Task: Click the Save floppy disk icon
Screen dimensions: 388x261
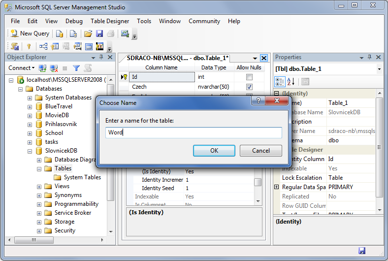Action: click(x=99, y=33)
